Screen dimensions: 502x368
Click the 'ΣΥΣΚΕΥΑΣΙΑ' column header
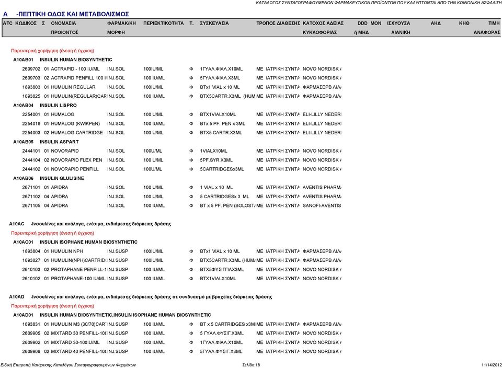(214, 23)
